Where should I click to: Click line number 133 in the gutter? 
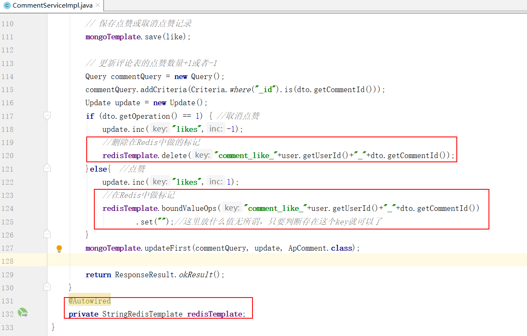pos(7,327)
